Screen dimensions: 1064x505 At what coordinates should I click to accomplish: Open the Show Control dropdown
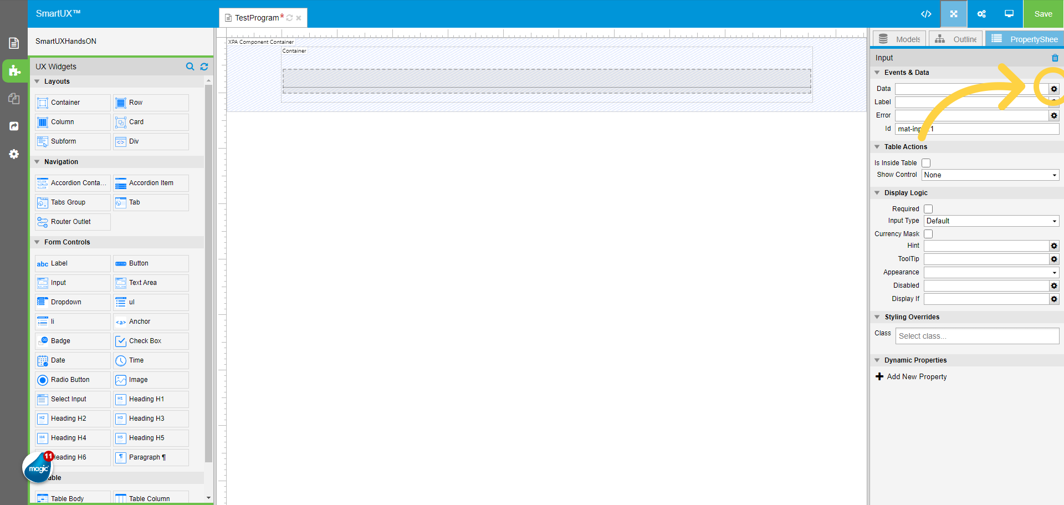coord(990,175)
